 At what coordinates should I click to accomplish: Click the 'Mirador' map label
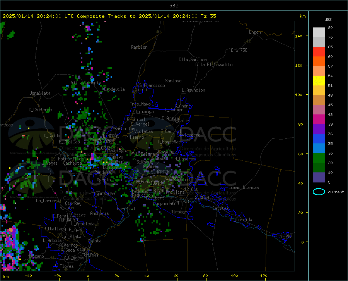pyautogui.click(x=178, y=212)
